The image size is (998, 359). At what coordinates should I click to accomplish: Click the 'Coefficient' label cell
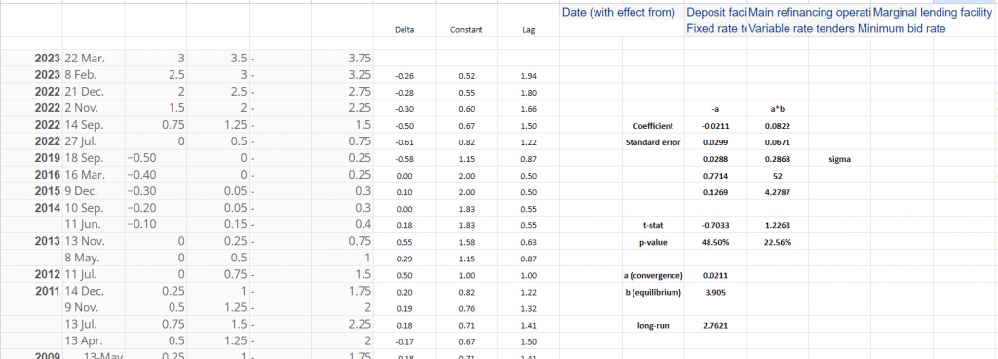tap(652, 126)
